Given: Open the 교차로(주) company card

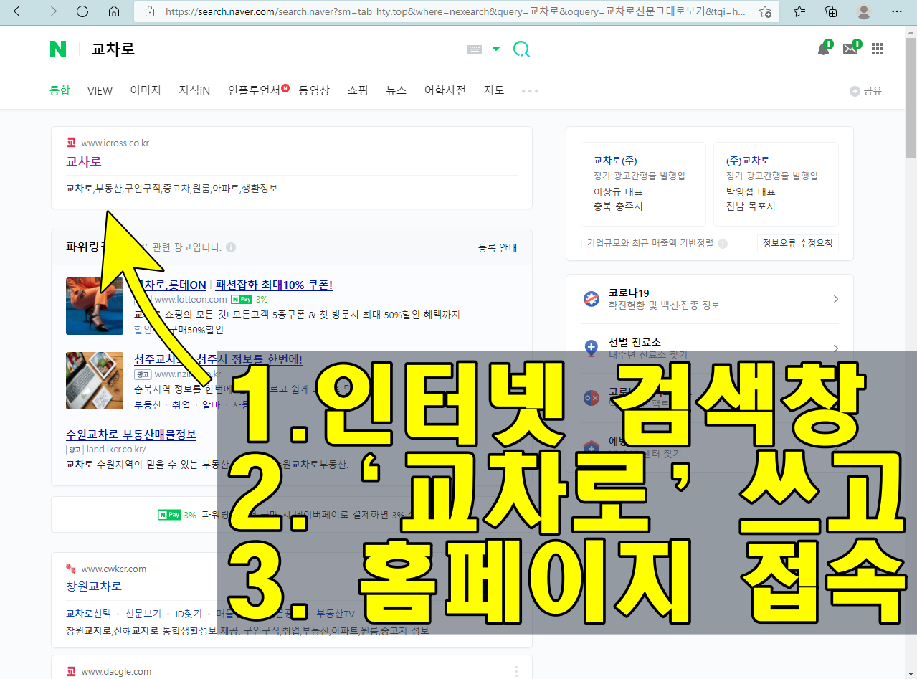Looking at the screenshot, I should pos(643,185).
